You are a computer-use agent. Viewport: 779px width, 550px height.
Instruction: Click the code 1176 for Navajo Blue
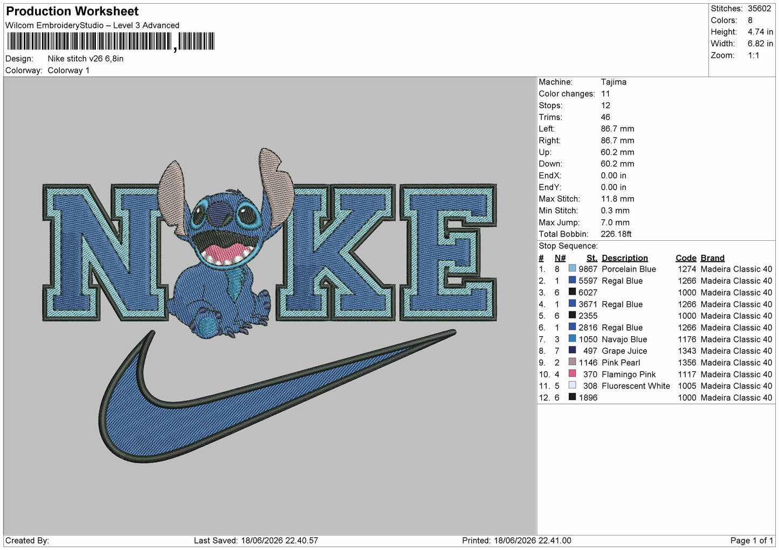pos(687,339)
